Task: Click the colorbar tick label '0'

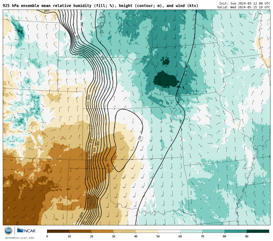Action: pos(47,236)
